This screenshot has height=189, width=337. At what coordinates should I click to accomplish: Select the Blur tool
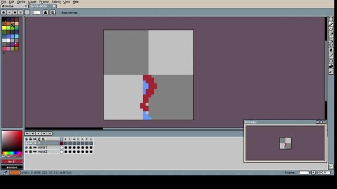tap(331, 71)
